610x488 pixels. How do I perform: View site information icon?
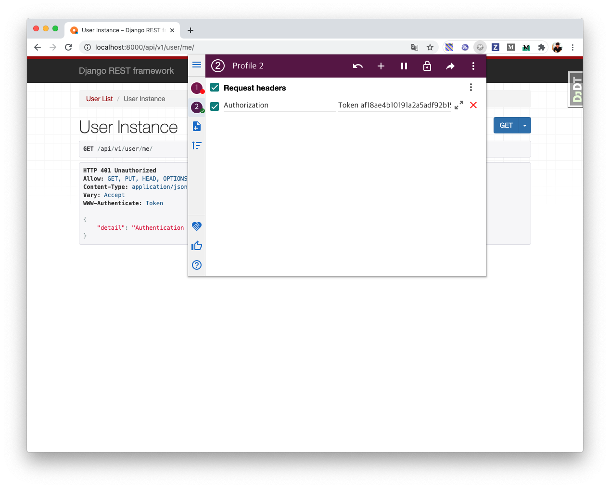88,47
